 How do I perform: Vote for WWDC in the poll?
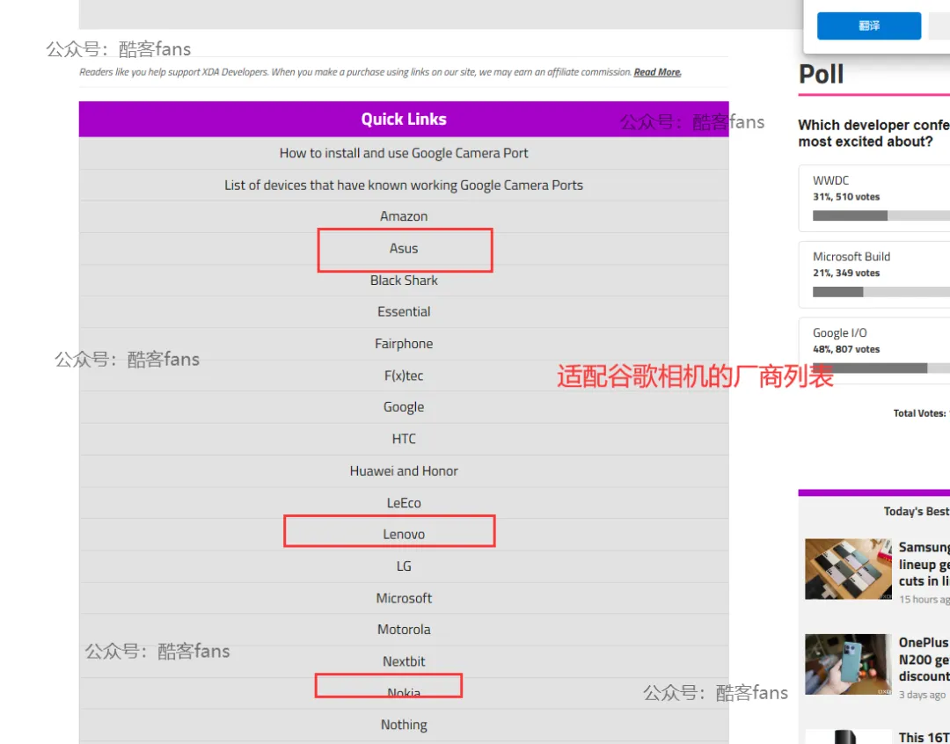pos(874,198)
